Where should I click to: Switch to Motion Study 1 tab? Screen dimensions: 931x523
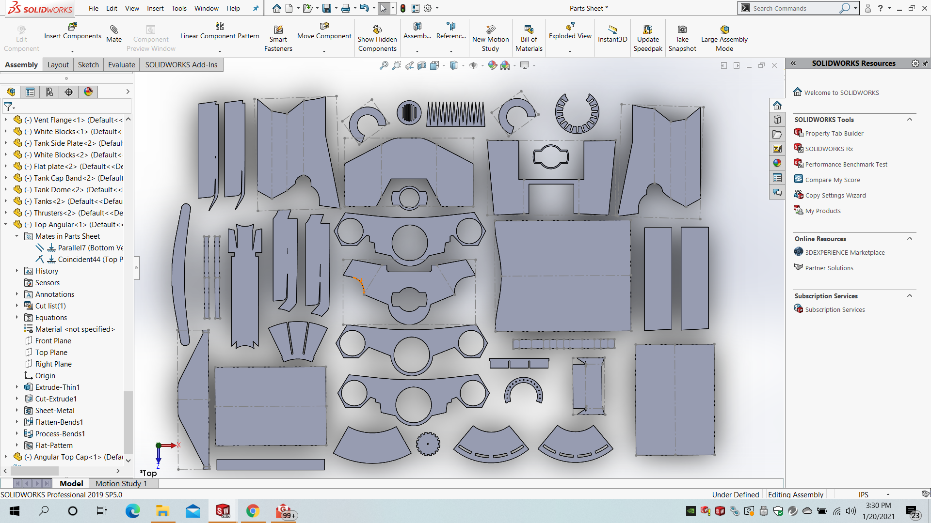pos(121,483)
